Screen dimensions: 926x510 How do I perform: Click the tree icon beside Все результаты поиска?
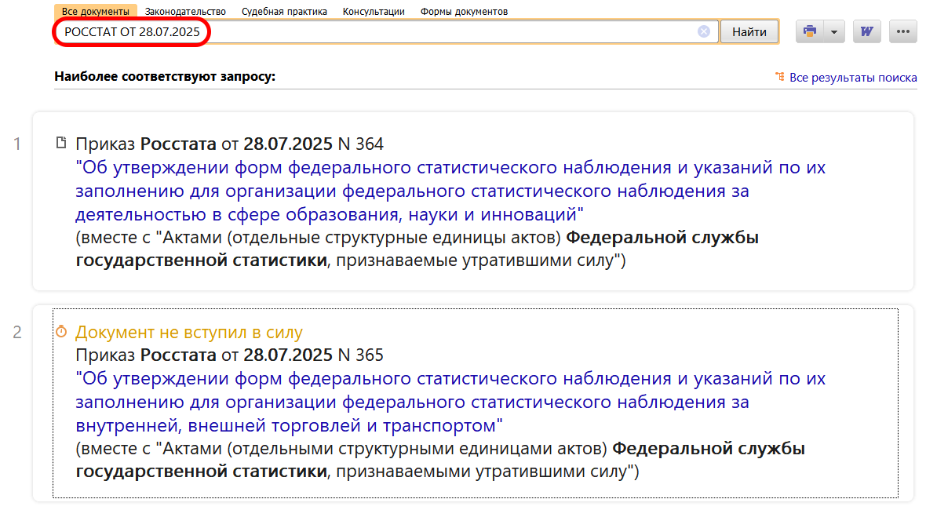click(x=780, y=77)
